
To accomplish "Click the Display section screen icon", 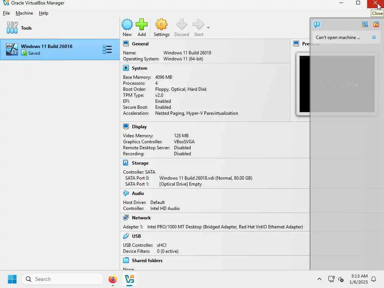I will pos(126,126).
